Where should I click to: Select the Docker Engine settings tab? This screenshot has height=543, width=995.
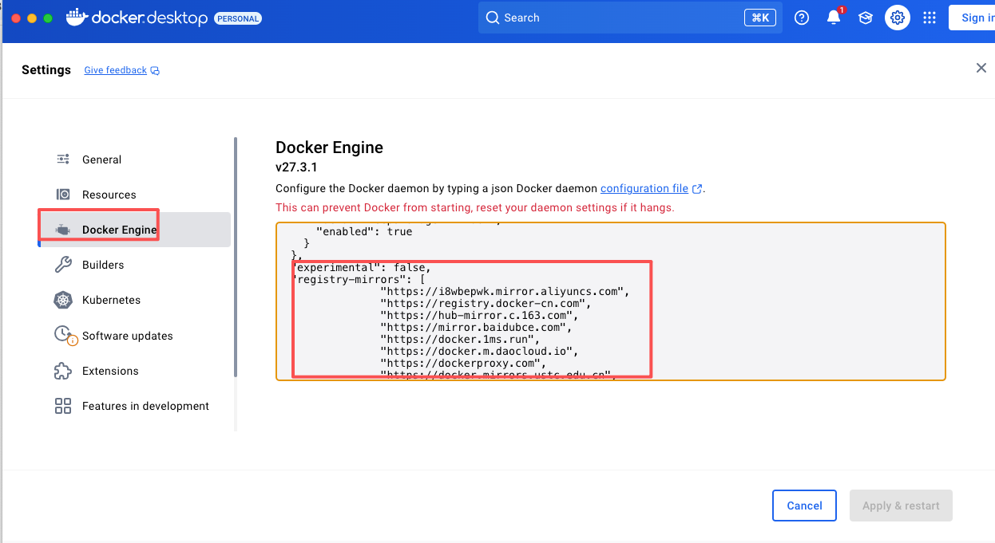[134, 230]
